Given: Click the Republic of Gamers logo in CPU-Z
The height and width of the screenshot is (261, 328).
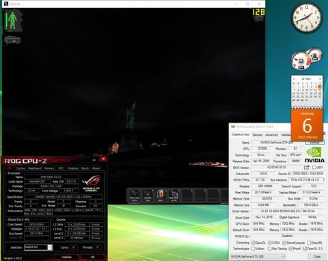Looking at the screenshot, I should click(91, 183).
